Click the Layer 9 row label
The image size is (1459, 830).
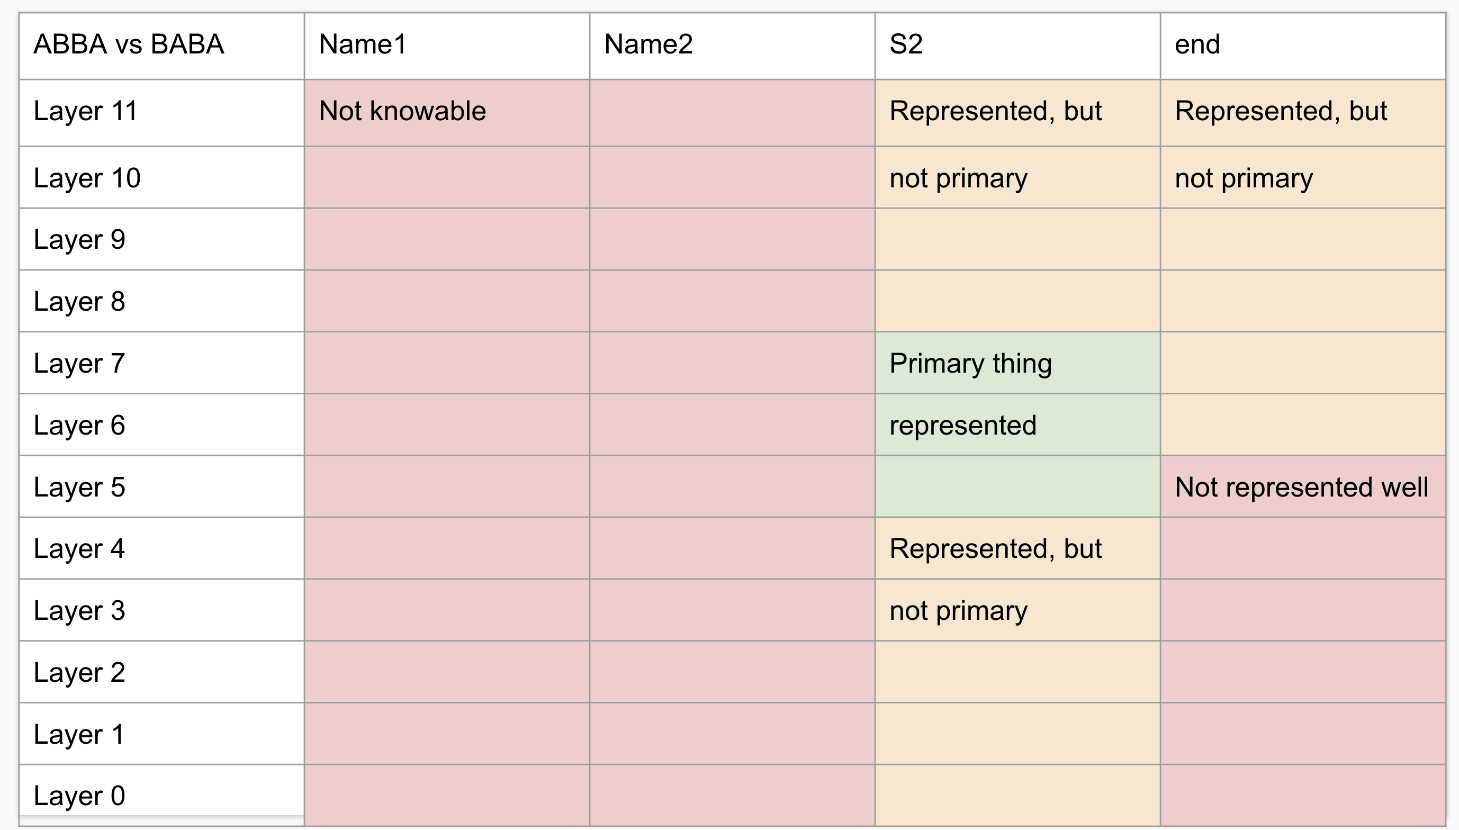[x=79, y=239]
